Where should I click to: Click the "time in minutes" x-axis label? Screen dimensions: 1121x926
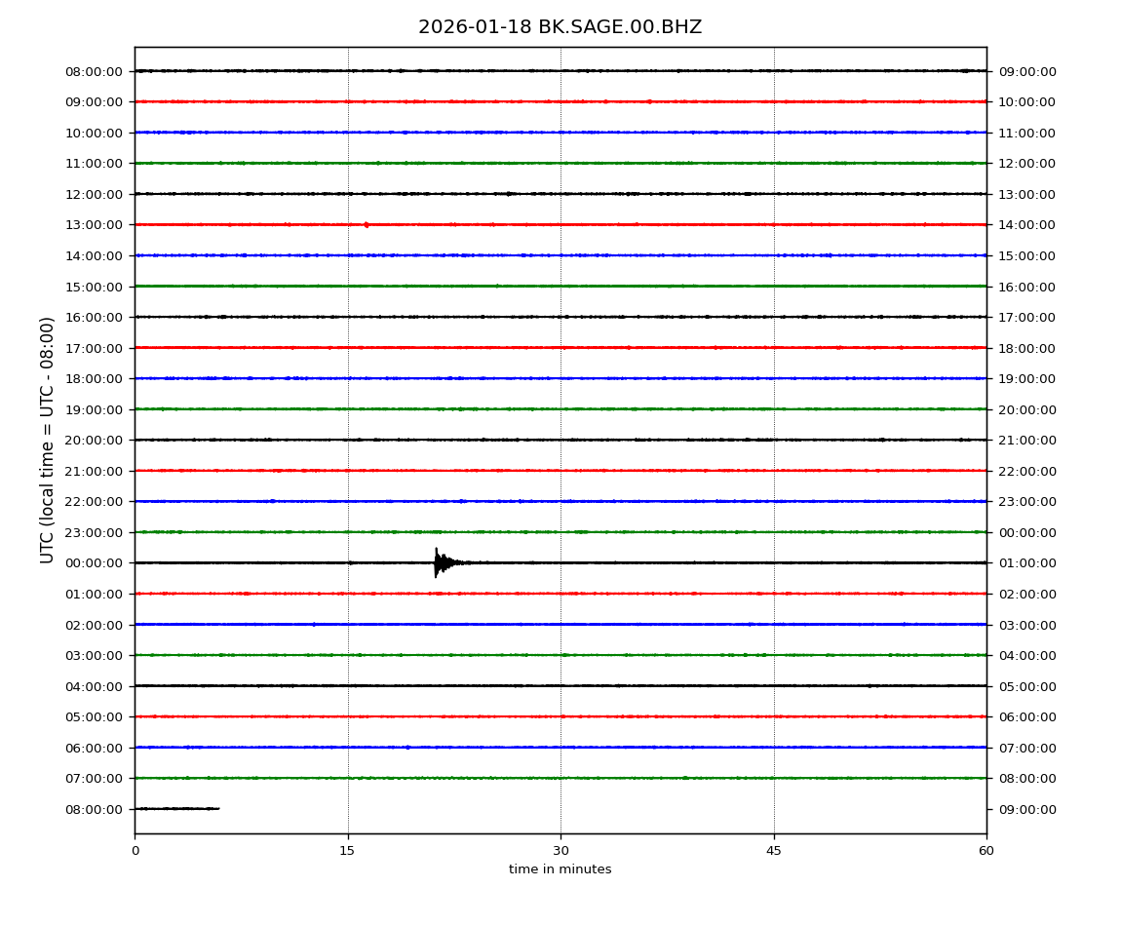pyautogui.click(x=560, y=869)
